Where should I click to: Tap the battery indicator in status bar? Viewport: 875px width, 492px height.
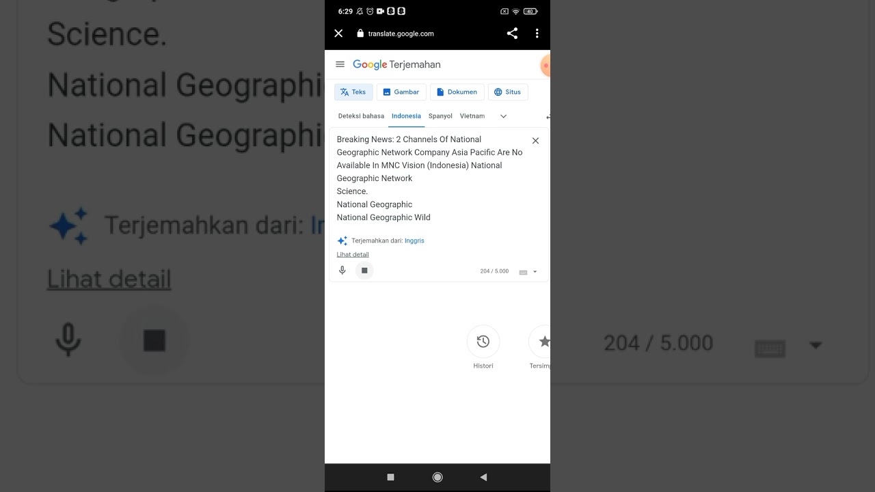[x=530, y=12]
